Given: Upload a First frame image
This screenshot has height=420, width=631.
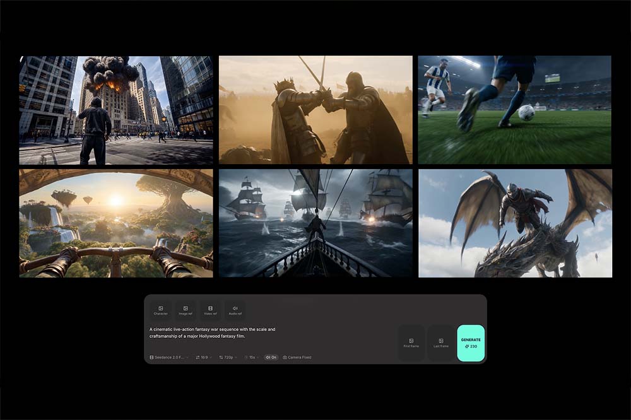Looking at the screenshot, I should coord(411,343).
